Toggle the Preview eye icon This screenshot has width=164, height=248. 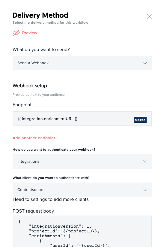pos(16,33)
